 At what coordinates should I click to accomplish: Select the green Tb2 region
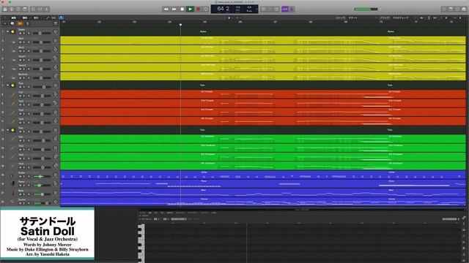click(263, 148)
